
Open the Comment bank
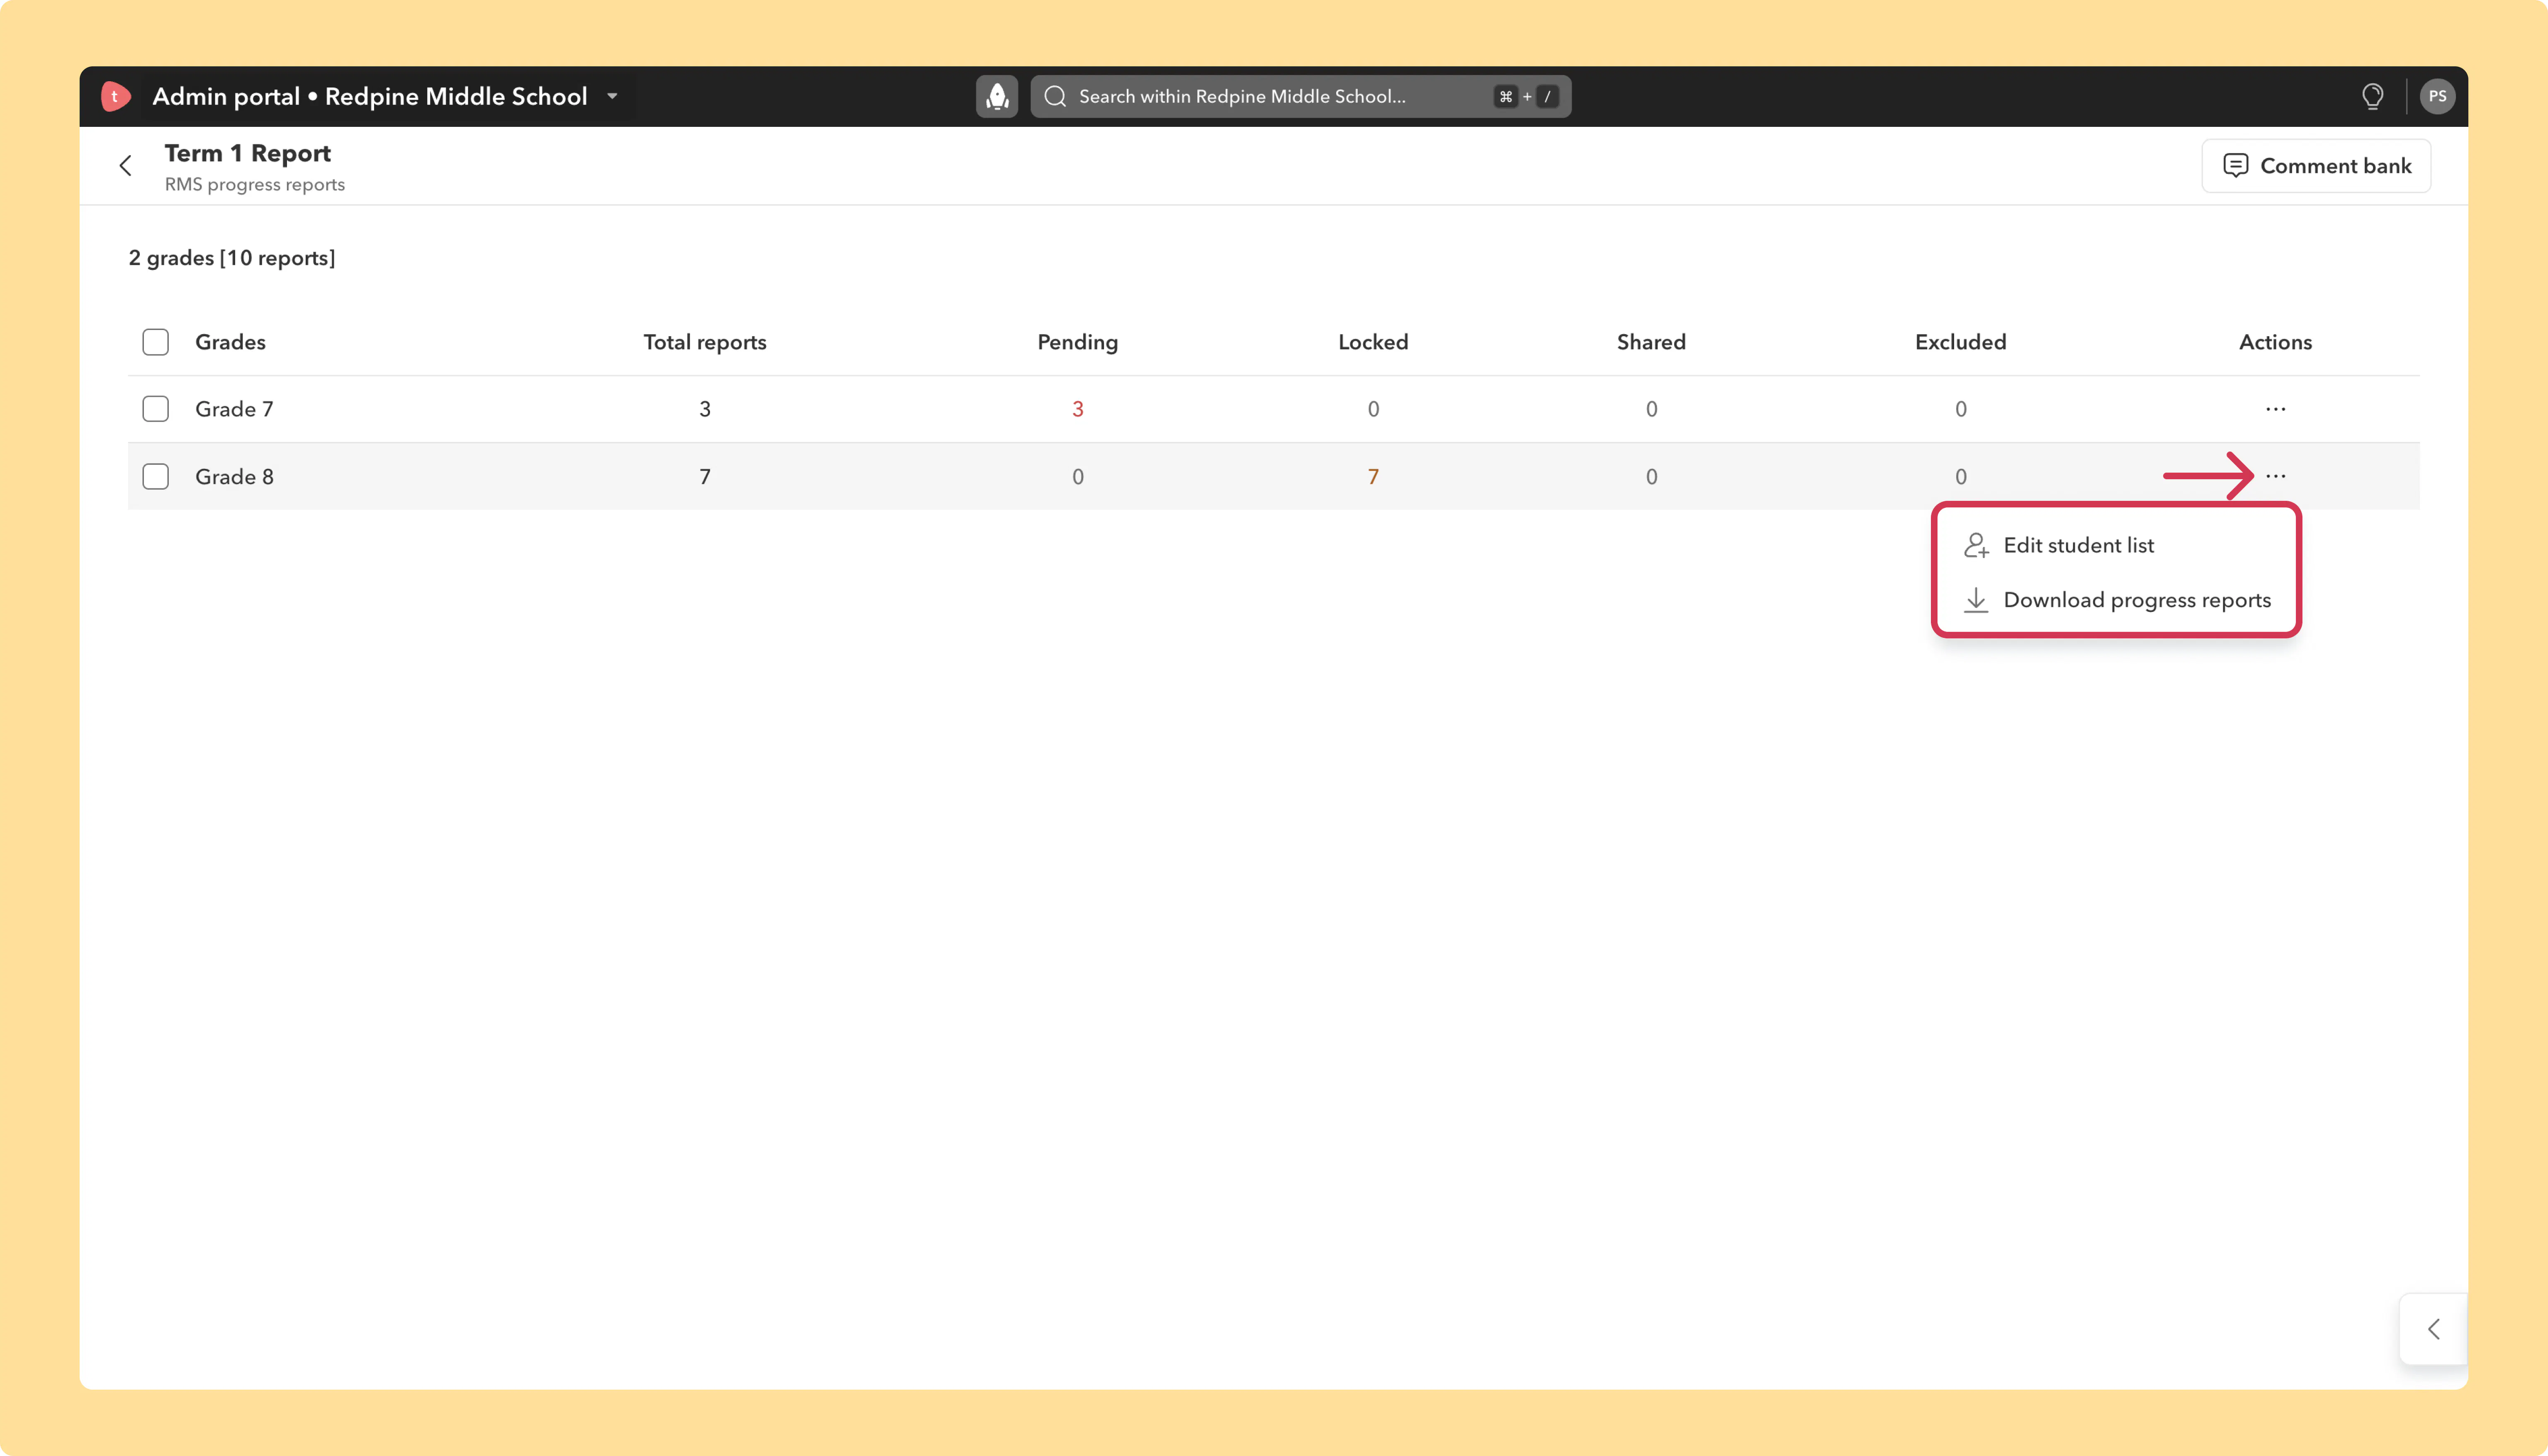pyautogui.click(x=2316, y=166)
